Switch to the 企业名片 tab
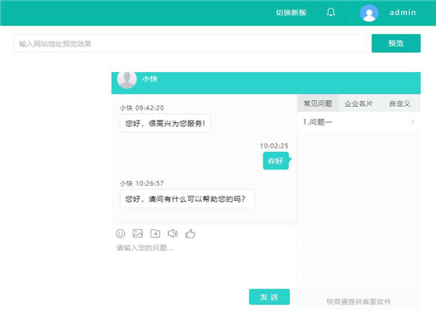This screenshot has width=436, height=318. tap(359, 103)
